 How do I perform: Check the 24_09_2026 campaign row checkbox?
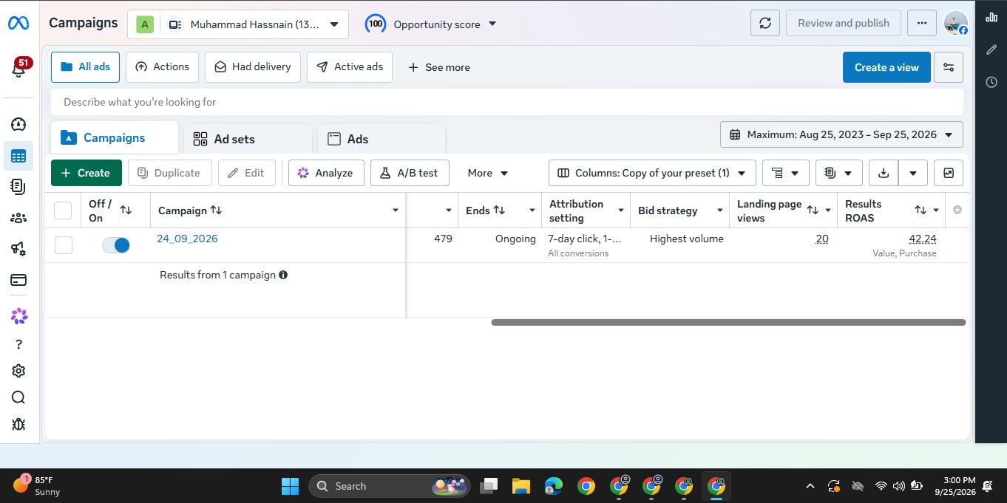[63, 245]
